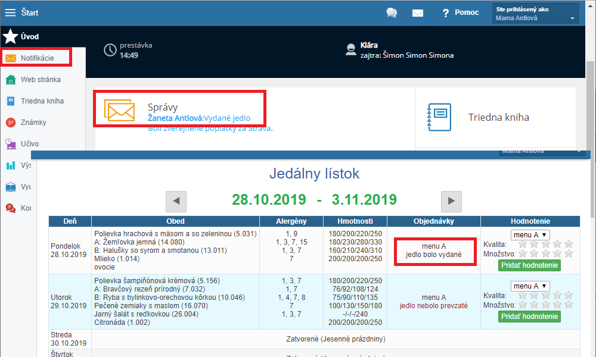Click the large orange Správy envelope icon
Viewport: 596px width, 357px height.
(119, 111)
